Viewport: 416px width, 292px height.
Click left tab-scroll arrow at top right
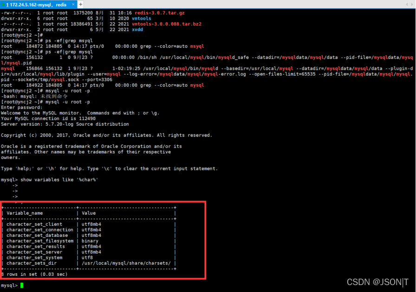407,4
